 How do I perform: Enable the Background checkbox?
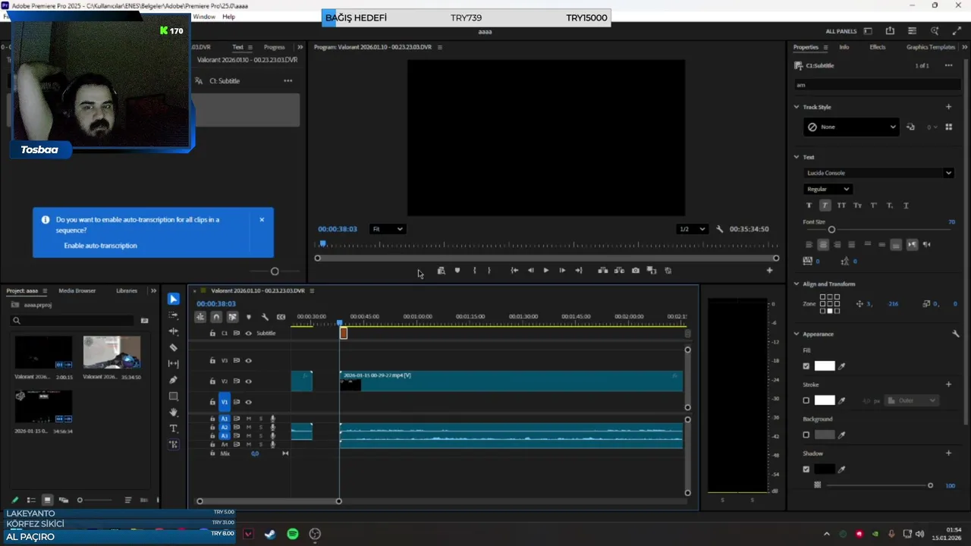coord(806,435)
